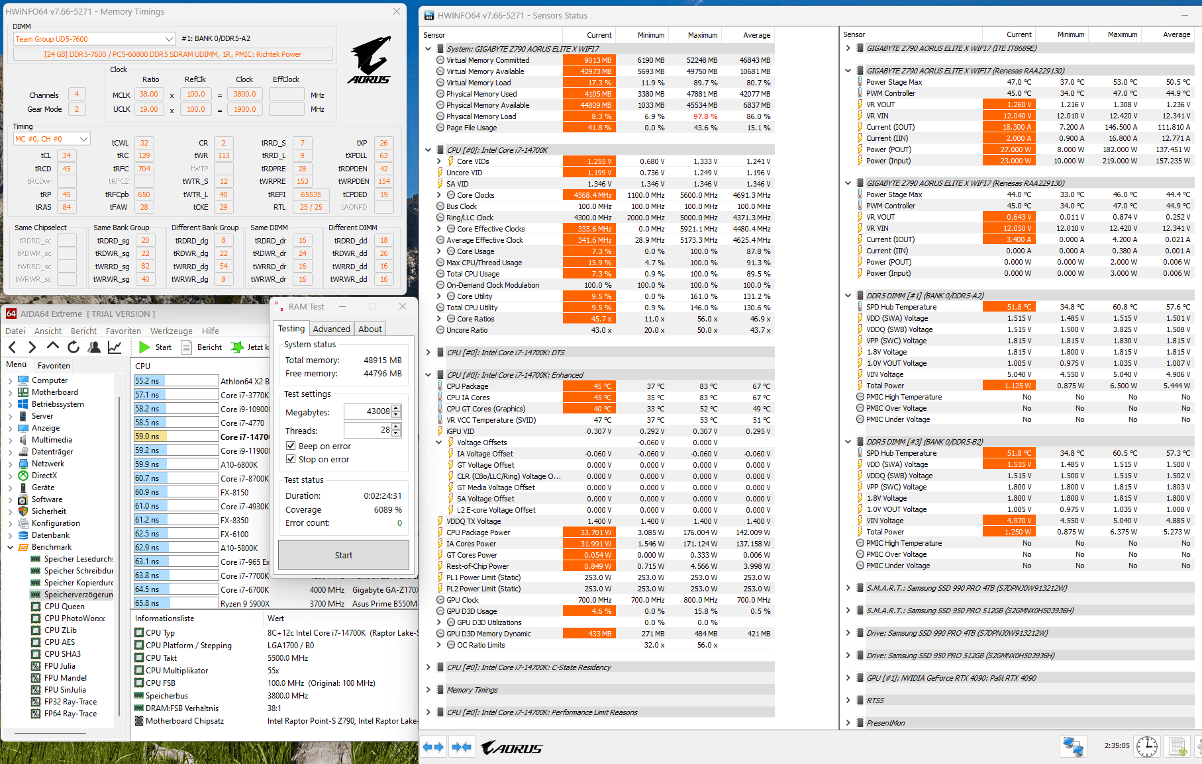This screenshot has height=764, width=1202.
Task: Toggle Motherboard Chipsatz checkbox
Action: (x=139, y=721)
